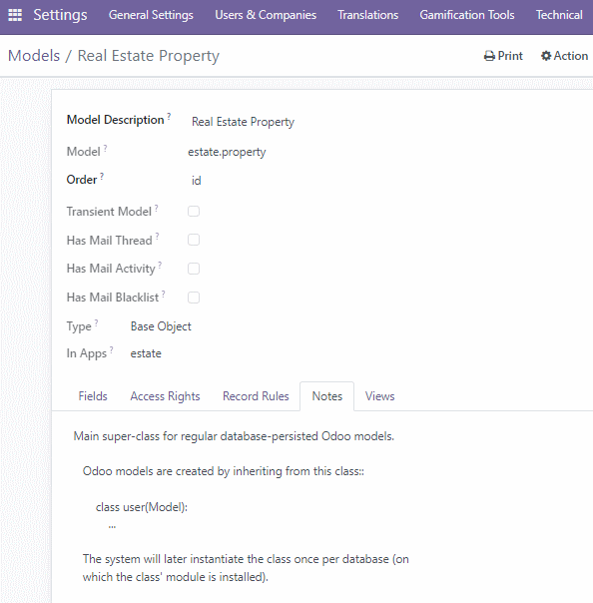Click help mark beside Transient Model
Screen dimensions: 593x603
[156, 208]
